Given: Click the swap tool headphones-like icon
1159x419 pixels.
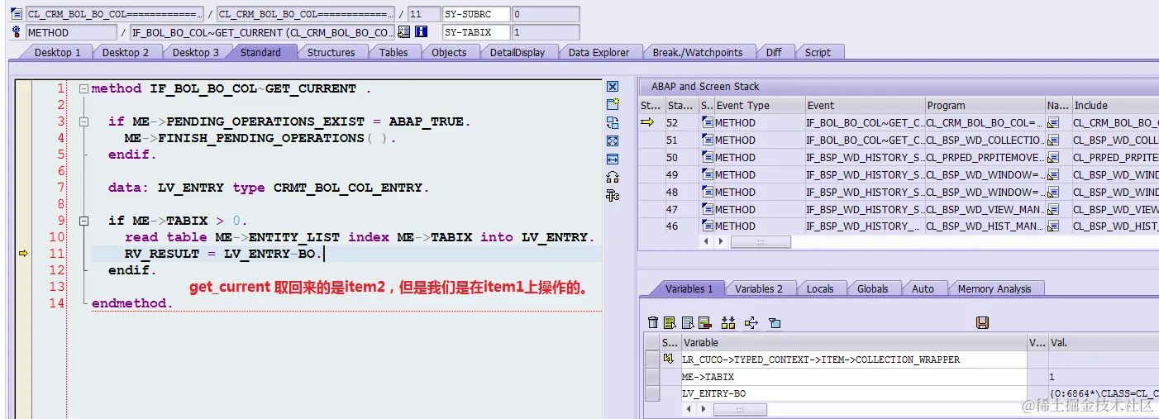Looking at the screenshot, I should tap(613, 177).
